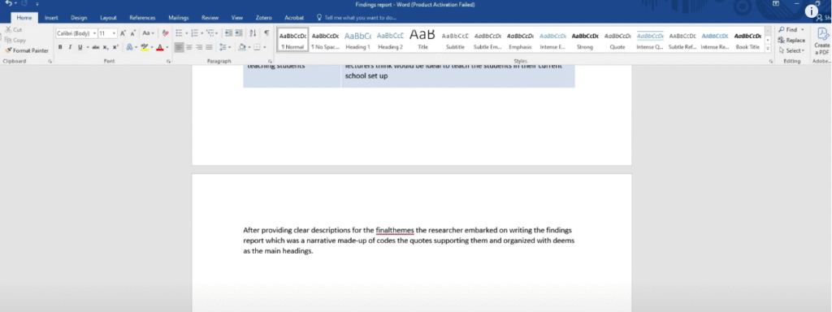Image resolution: width=832 pixels, height=312 pixels.
Task: Click the numbering list icon
Action: [194, 32]
